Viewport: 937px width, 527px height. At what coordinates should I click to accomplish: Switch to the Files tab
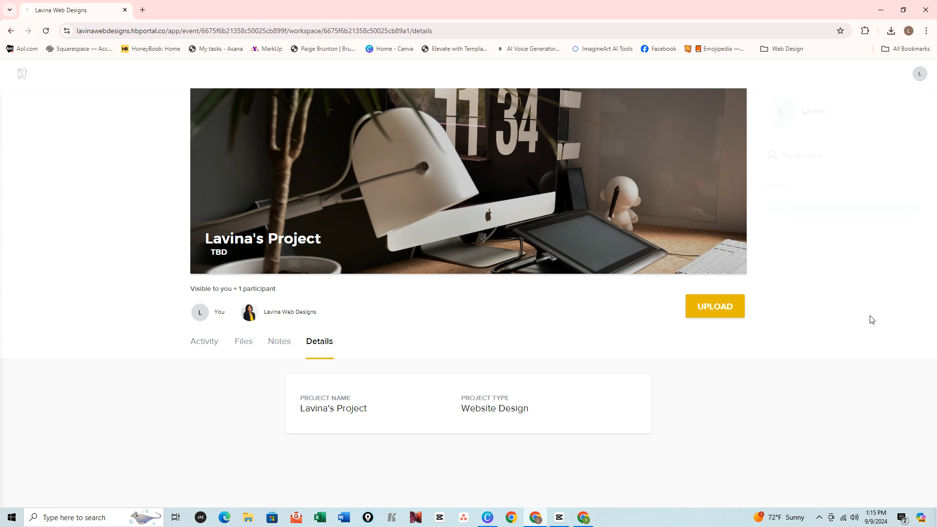point(244,341)
